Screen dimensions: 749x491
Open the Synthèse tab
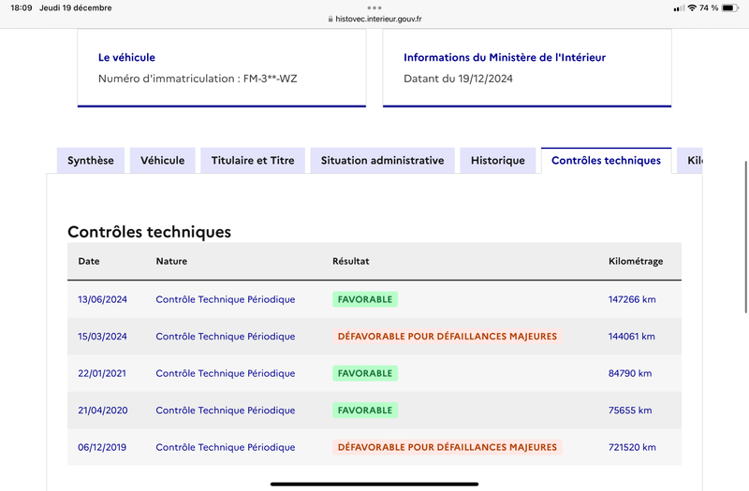[91, 160]
